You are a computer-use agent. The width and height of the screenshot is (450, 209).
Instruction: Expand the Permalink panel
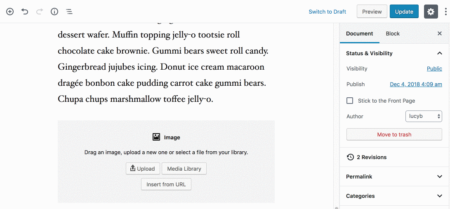point(439,176)
